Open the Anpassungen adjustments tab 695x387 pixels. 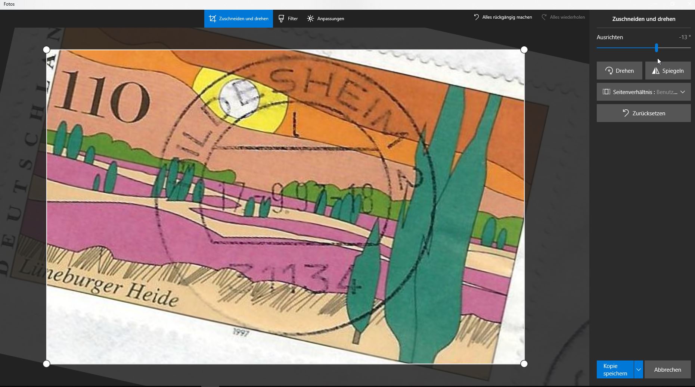click(x=325, y=19)
